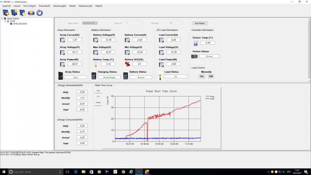Click the Battery Status battery icon
The image size is (311, 175).
click(x=125, y=76)
